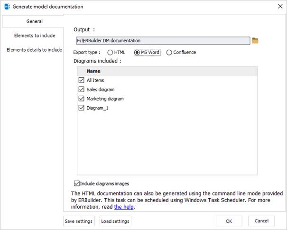Click the Save settings button
This screenshot has width=287, height=230.
click(x=79, y=221)
